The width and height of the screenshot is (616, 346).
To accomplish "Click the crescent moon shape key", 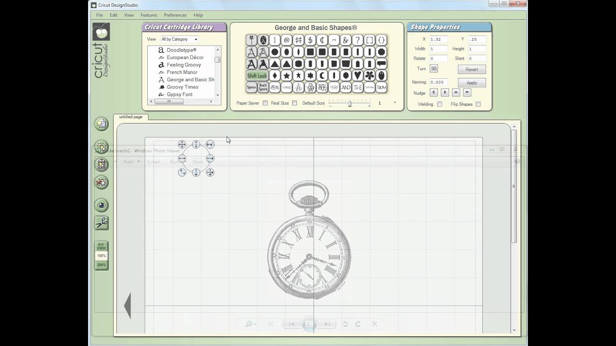I will [322, 75].
